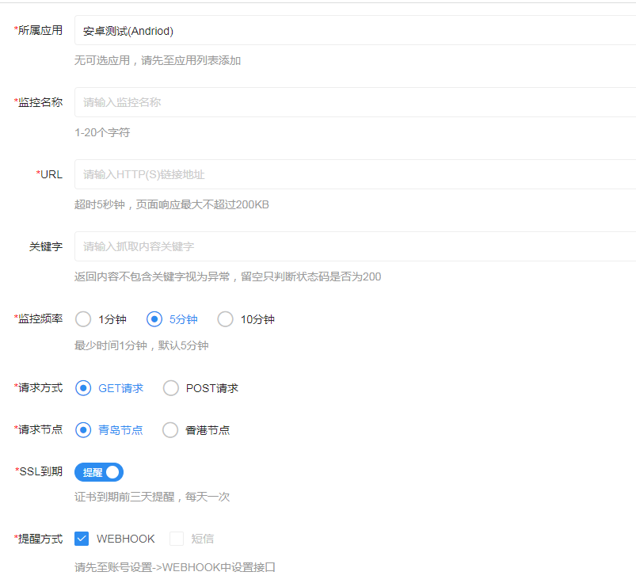Click the hint 请先至账号设置->WEBHOOK中设置接口
Screen dimensions: 636x587
coord(175,567)
